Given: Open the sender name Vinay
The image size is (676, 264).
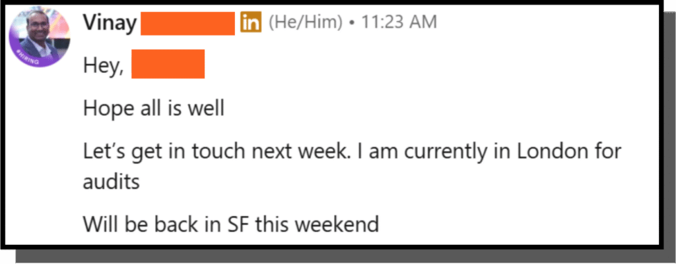Looking at the screenshot, I should (110, 23).
